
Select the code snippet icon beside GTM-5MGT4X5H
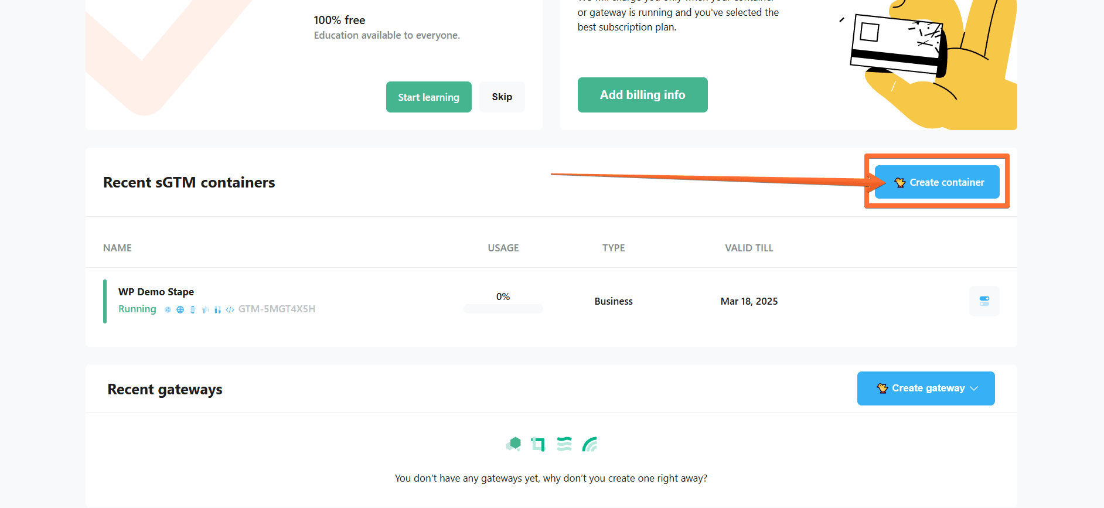click(230, 309)
